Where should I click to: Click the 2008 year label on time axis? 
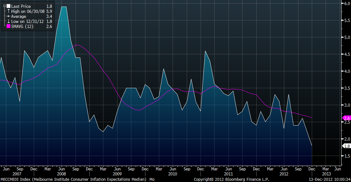click(x=61, y=174)
